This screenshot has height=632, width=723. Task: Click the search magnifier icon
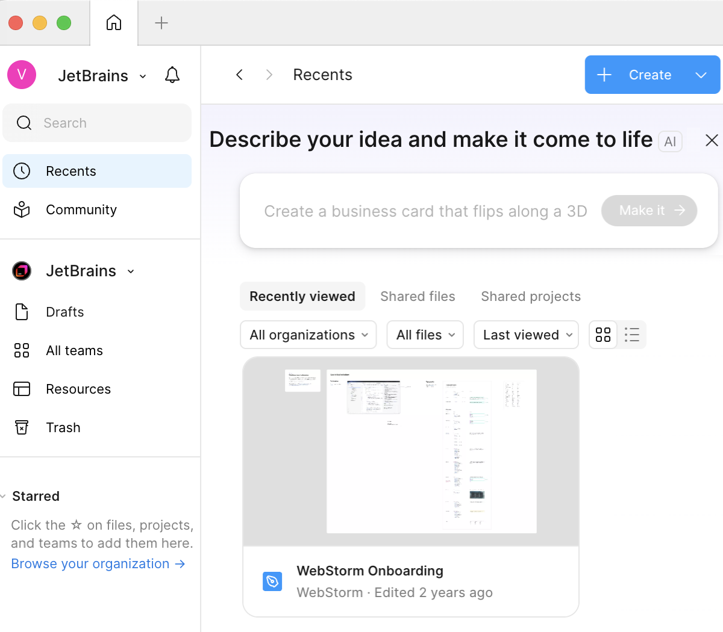click(24, 123)
